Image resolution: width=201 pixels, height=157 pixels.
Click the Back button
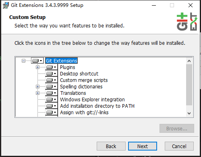[x=111, y=146]
